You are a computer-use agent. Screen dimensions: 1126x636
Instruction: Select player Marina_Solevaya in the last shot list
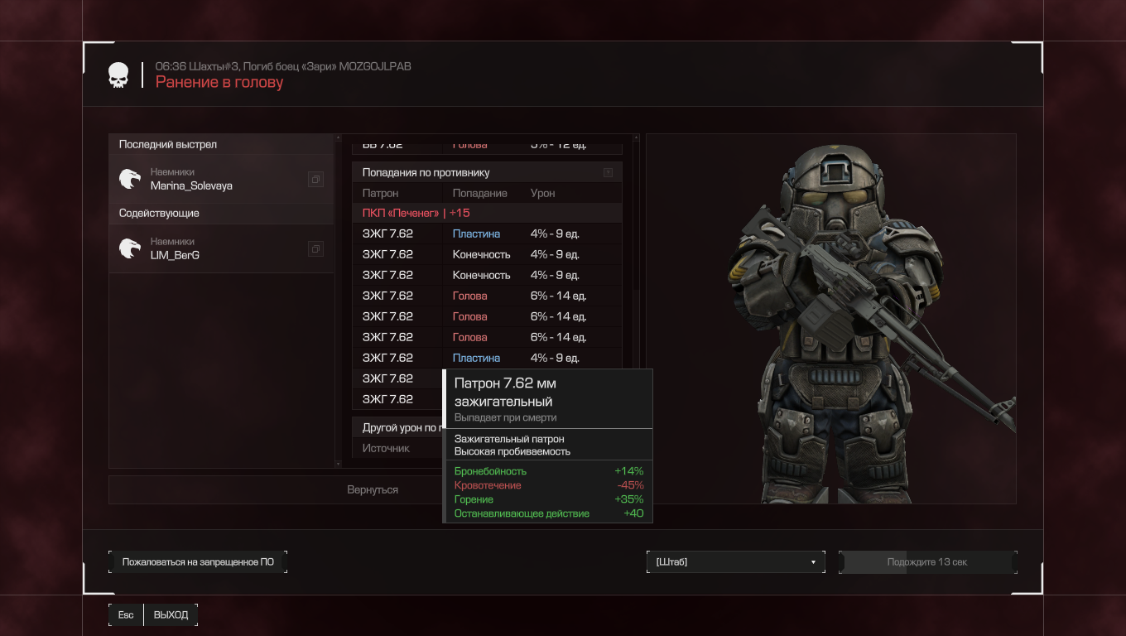tap(221, 179)
